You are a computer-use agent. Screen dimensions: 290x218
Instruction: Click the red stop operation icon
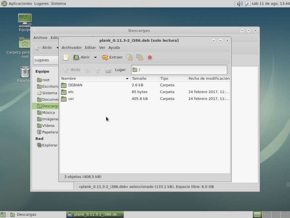point(150,57)
